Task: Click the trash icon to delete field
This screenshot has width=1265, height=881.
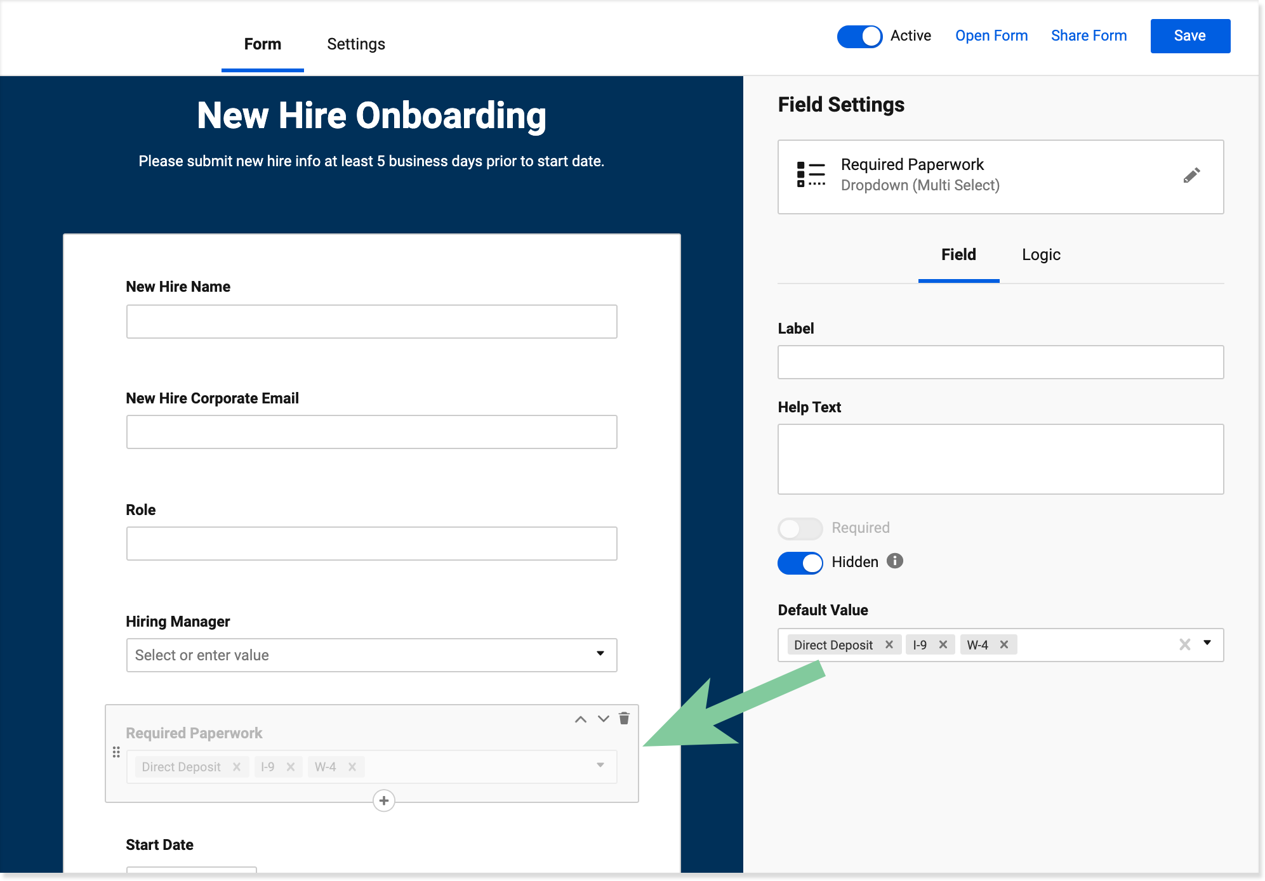Action: (624, 718)
